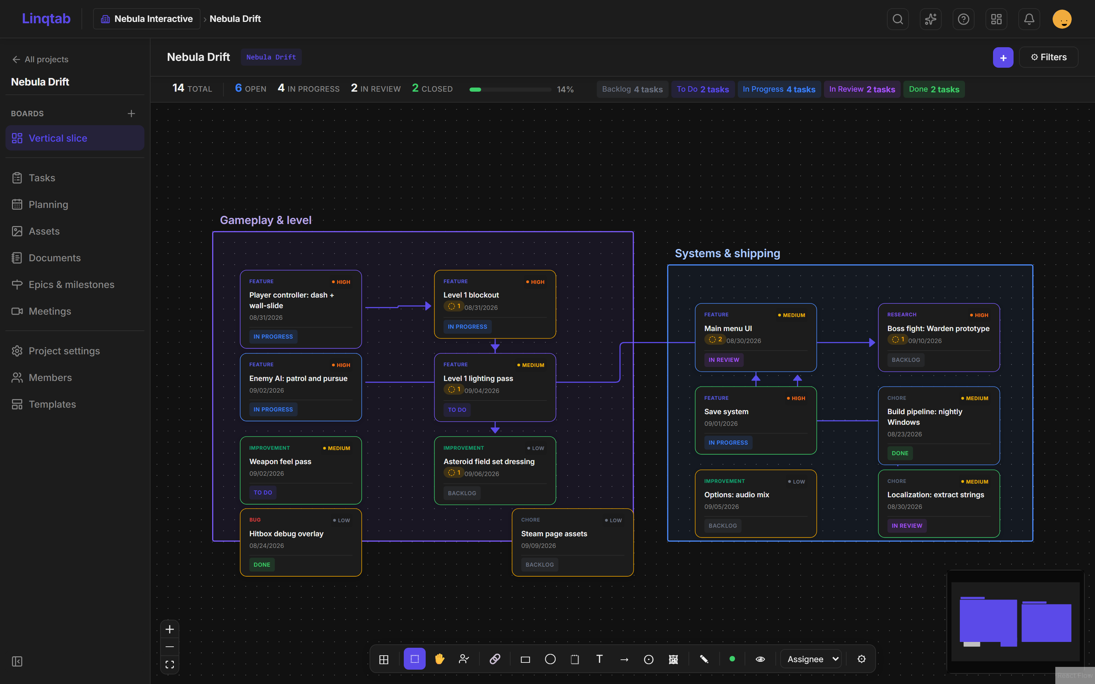The height and width of the screenshot is (684, 1095).
Task: Open the Nebula Interactive workspace selector
Action: 146,19
